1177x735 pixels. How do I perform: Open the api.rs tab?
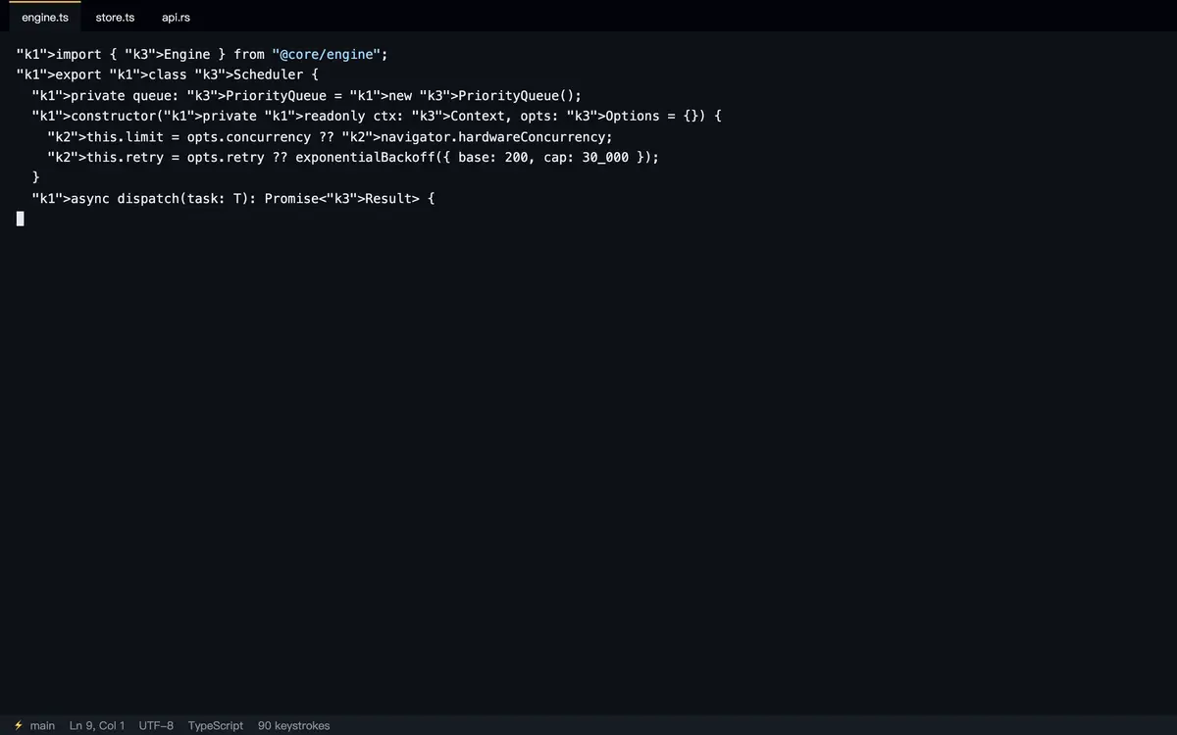[x=176, y=18]
